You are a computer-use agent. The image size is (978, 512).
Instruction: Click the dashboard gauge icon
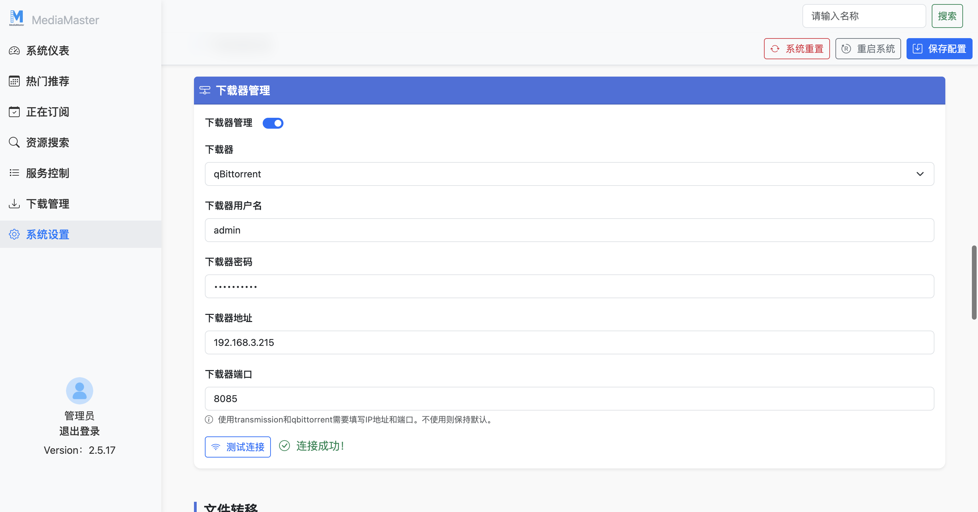[14, 50]
